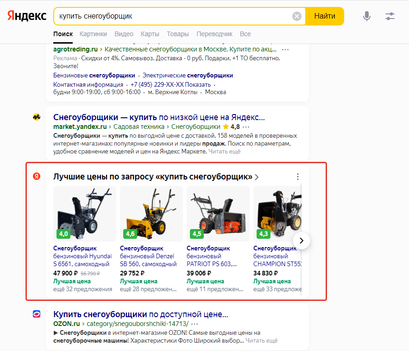Click the Найти search button
409x351 pixels.
325,16
